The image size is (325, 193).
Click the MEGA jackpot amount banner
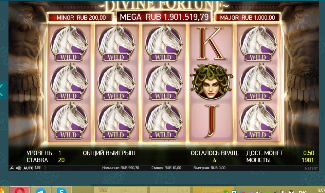point(164,17)
